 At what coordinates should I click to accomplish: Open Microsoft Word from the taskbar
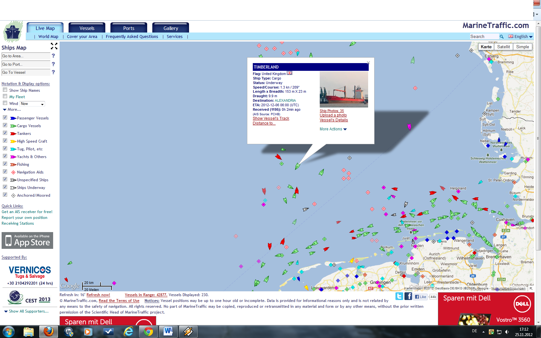(168, 332)
